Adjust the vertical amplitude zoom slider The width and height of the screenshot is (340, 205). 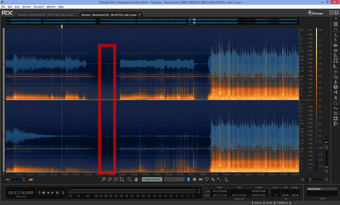326,159
